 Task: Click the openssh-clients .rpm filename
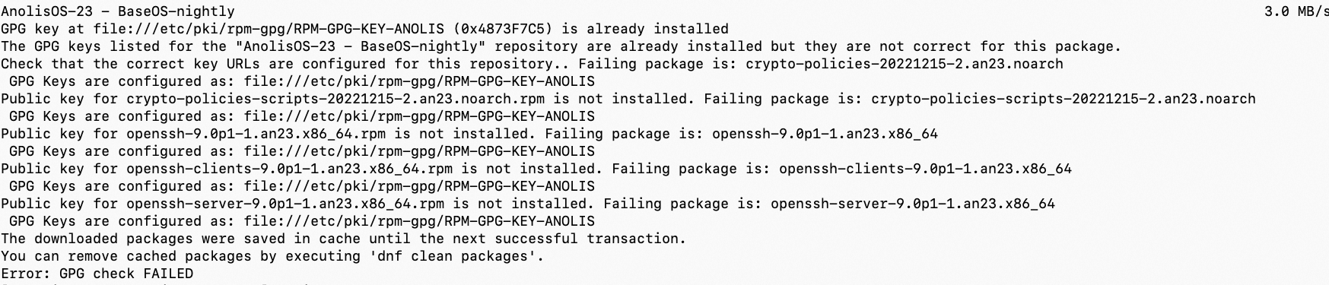pos(290,169)
